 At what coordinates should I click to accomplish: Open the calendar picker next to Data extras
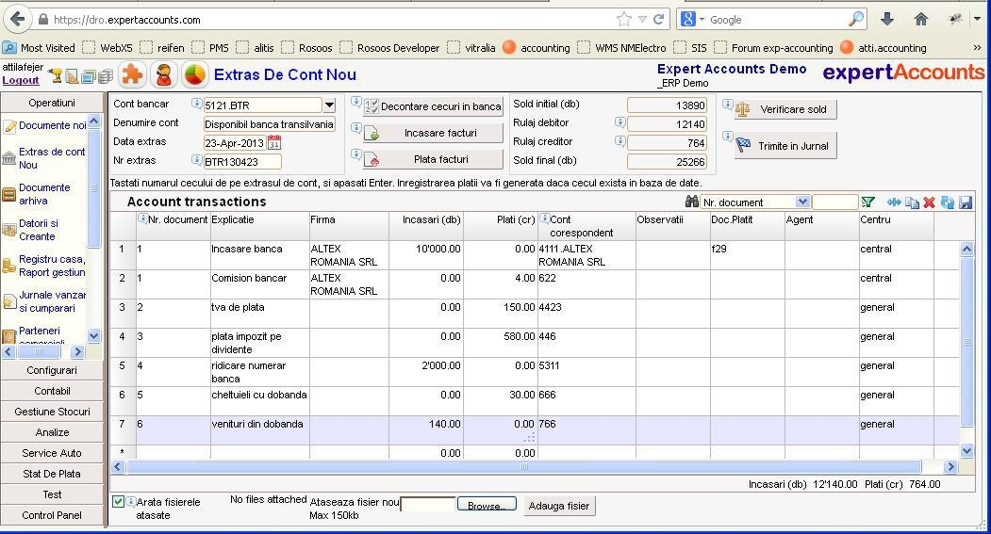(x=274, y=143)
